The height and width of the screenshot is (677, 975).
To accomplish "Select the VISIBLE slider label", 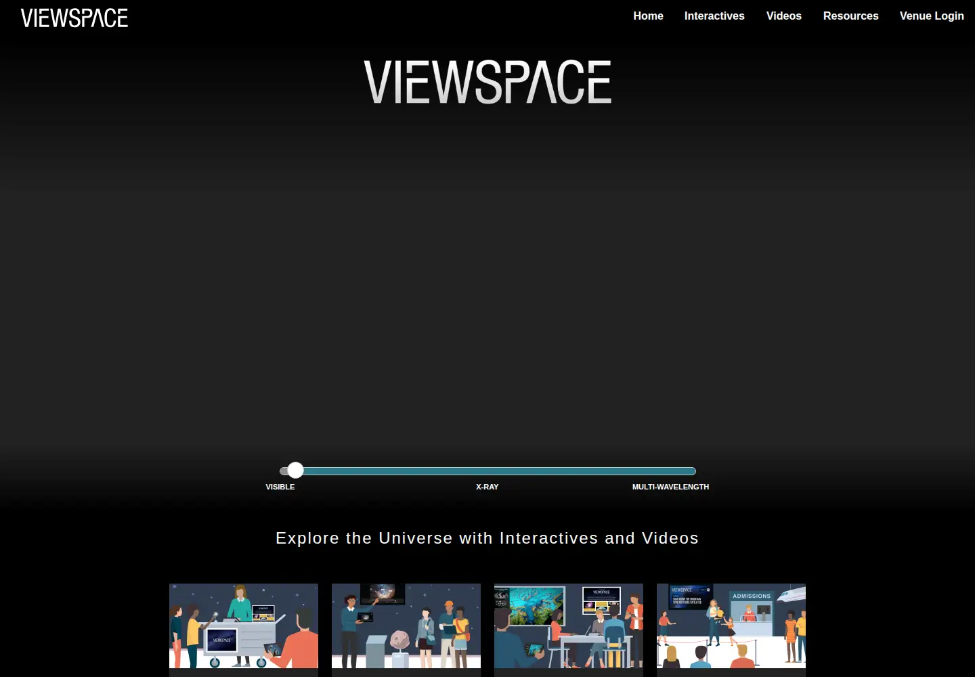I will click(280, 487).
